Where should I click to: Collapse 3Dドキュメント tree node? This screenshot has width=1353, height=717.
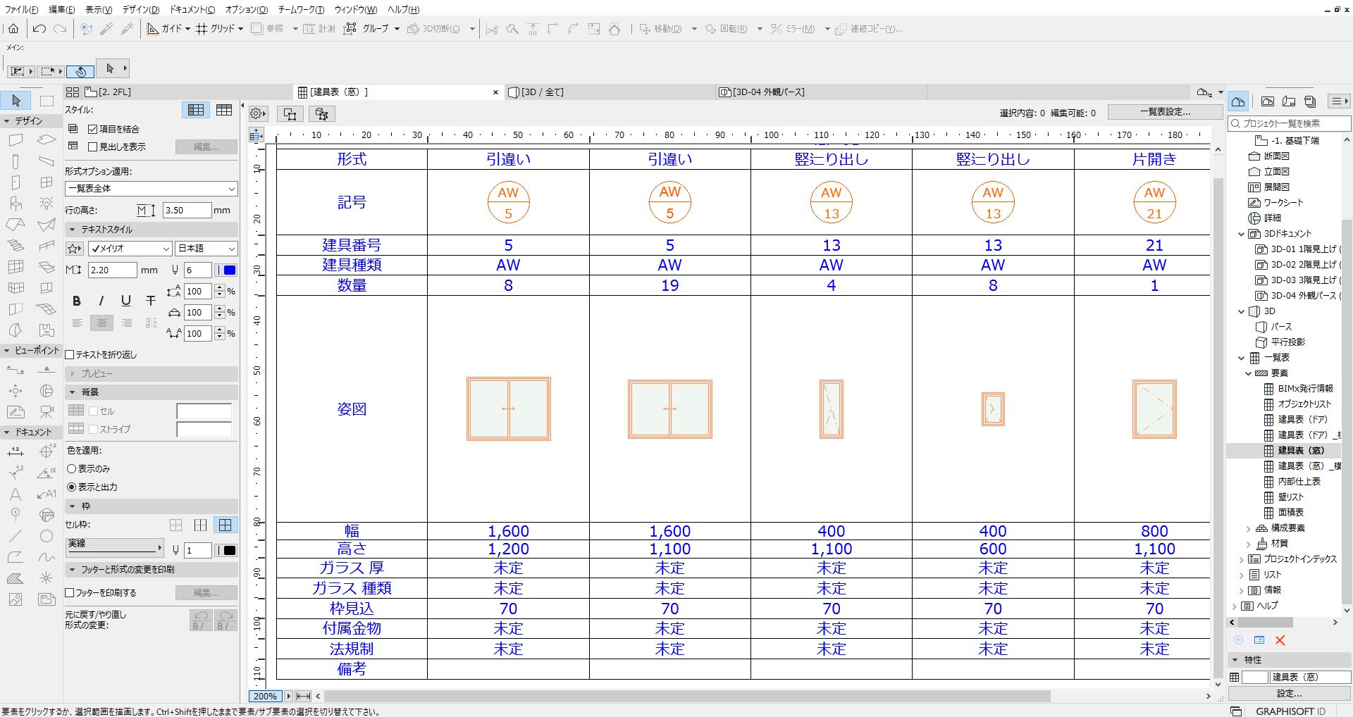coord(1242,234)
